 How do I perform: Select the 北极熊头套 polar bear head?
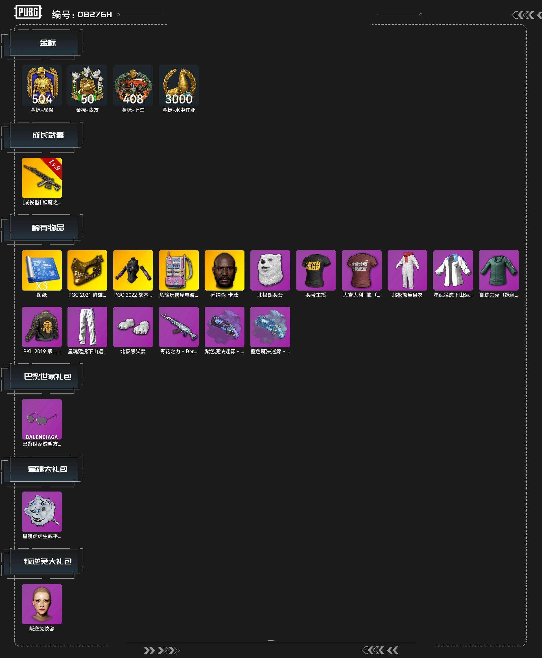click(x=270, y=270)
